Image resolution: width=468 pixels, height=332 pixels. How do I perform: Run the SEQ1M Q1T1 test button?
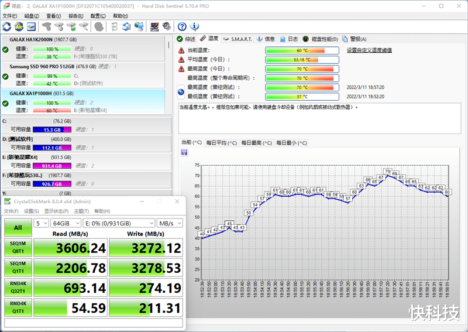[x=18, y=268]
